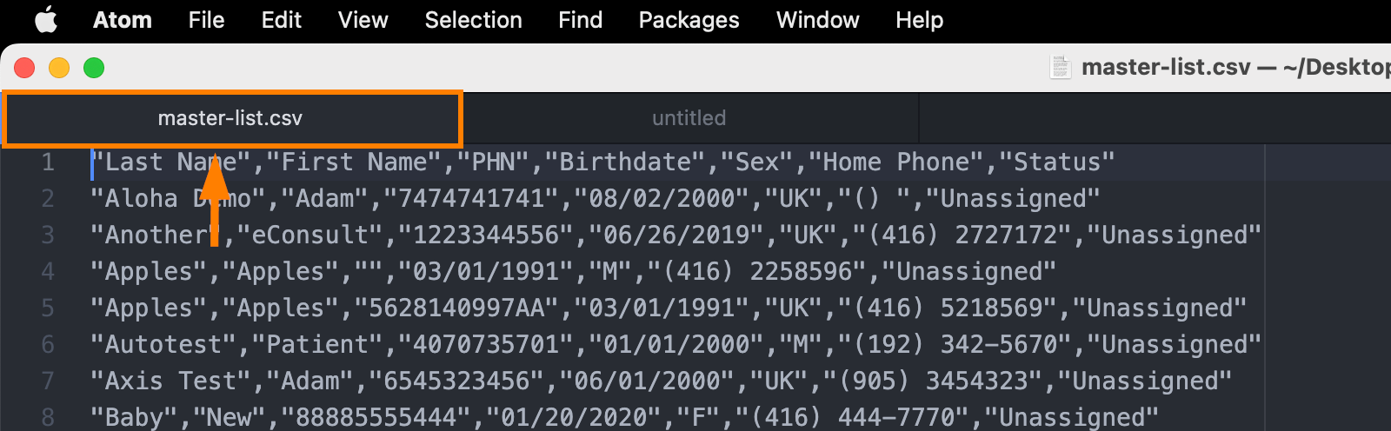Viewport: 1391px width, 431px height.
Task: Click the yellow minimize window button
Action: (59, 68)
